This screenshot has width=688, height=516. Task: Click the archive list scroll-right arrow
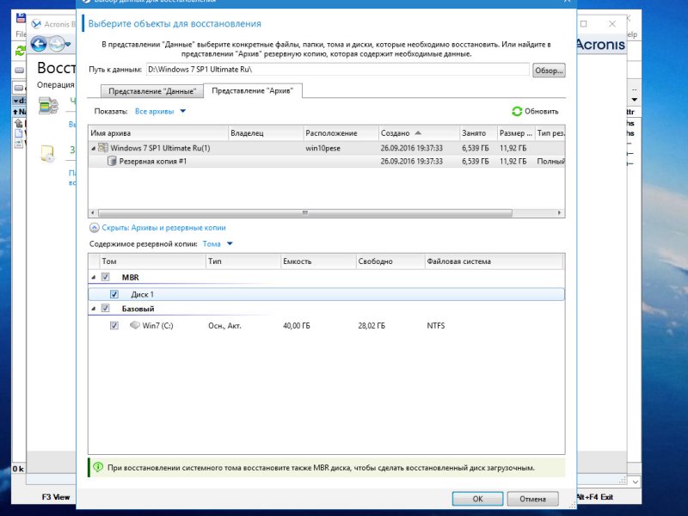click(560, 212)
